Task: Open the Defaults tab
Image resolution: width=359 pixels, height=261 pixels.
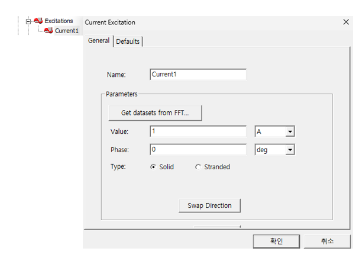Action: pyautogui.click(x=128, y=41)
